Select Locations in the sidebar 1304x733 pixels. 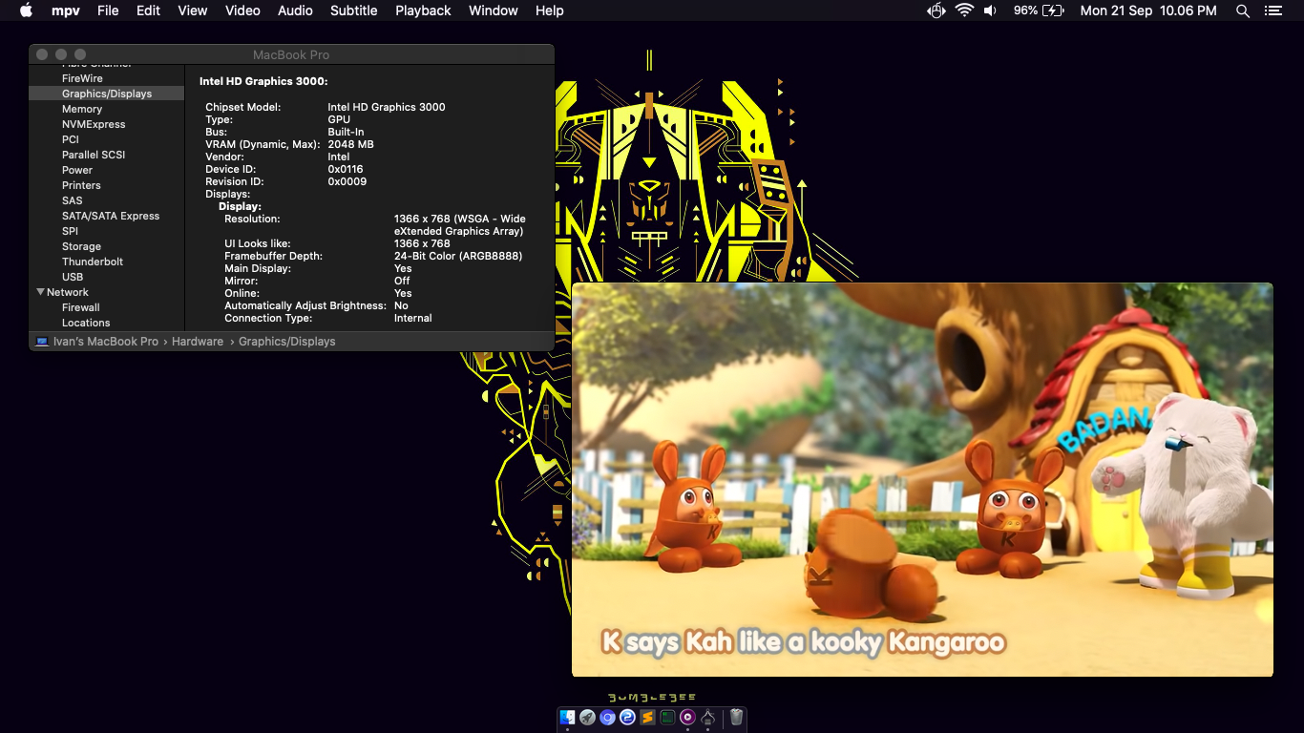(x=86, y=323)
